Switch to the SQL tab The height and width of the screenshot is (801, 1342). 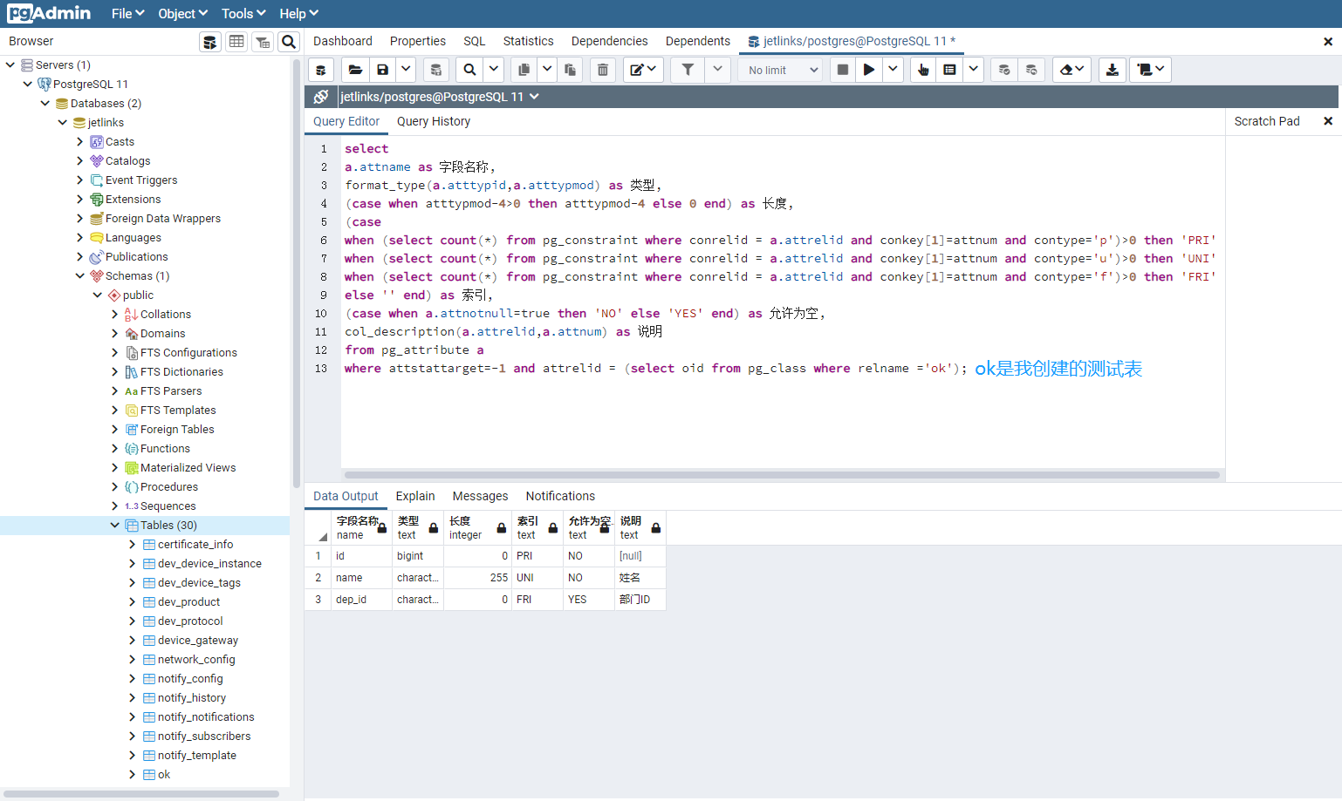tap(475, 41)
